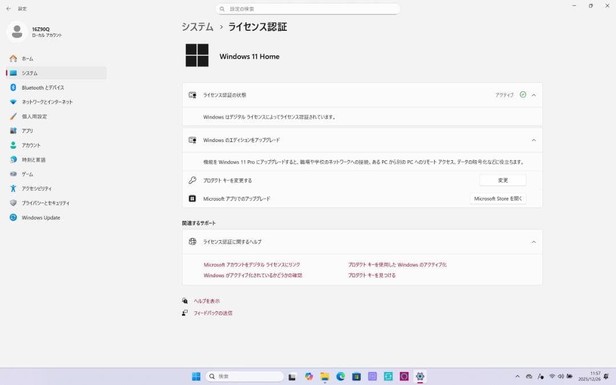
Task: Collapse the ライセンス認証の状態 section
Action: tap(534, 95)
